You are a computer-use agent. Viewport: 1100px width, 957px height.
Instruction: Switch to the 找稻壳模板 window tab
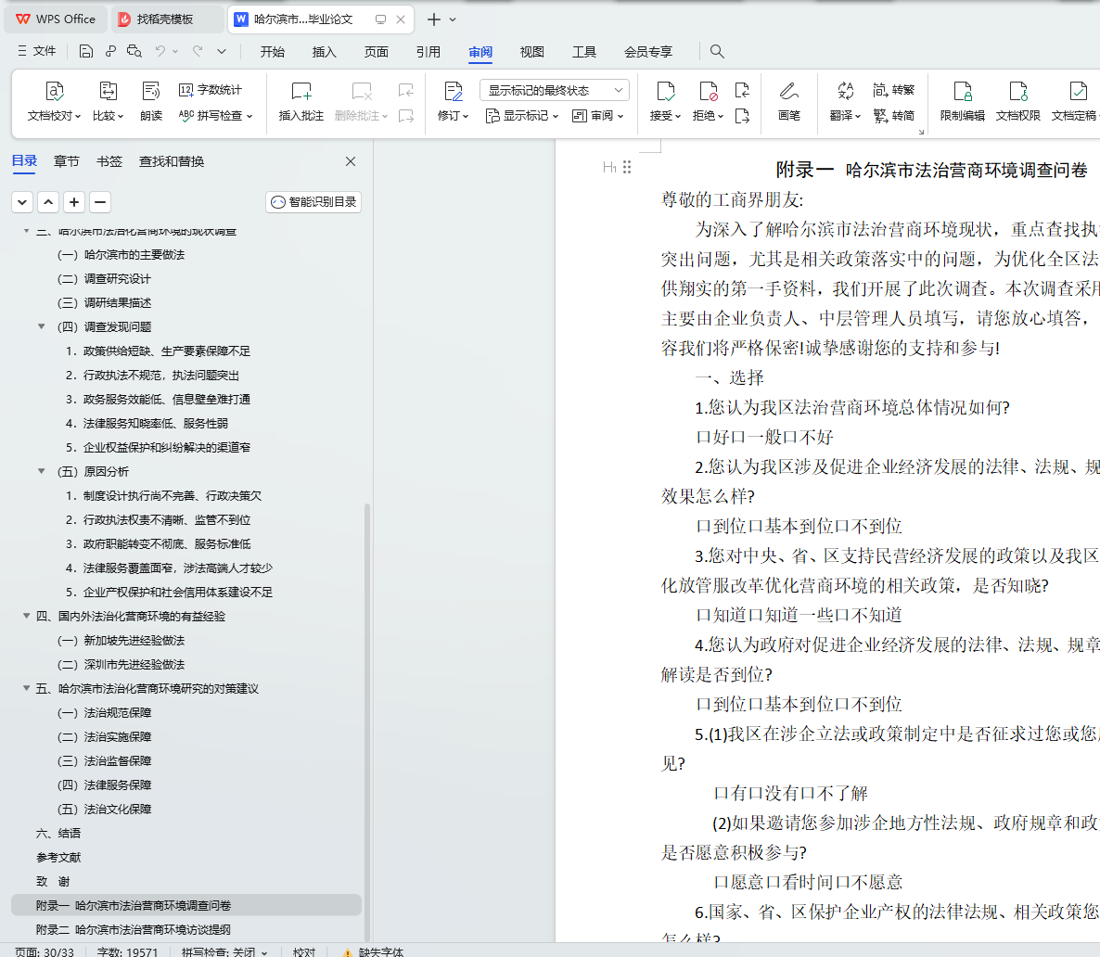pyautogui.click(x=167, y=19)
